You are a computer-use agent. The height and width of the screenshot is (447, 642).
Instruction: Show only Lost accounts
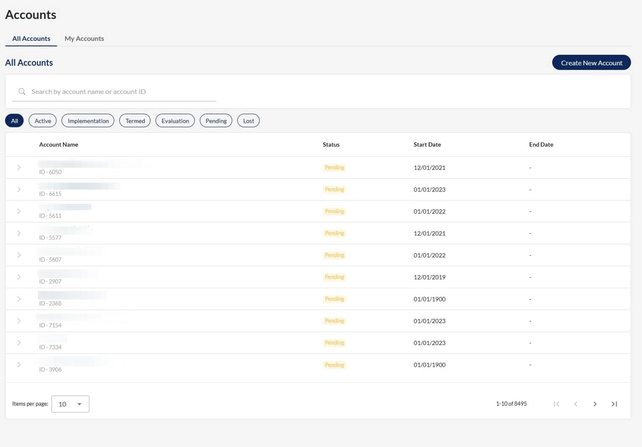point(248,121)
